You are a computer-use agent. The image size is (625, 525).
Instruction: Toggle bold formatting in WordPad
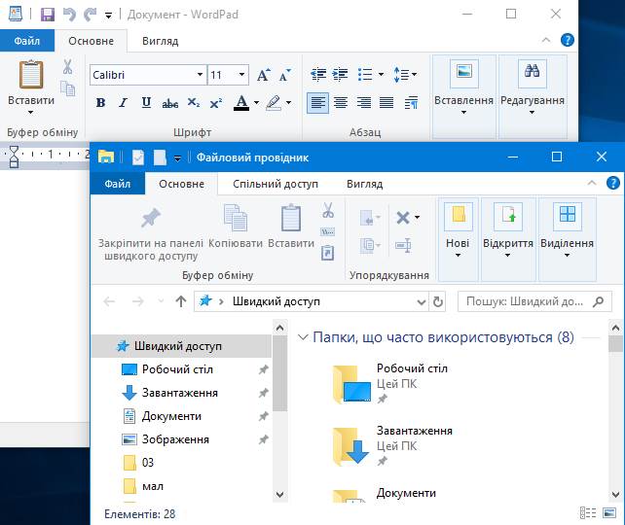pyautogui.click(x=101, y=103)
